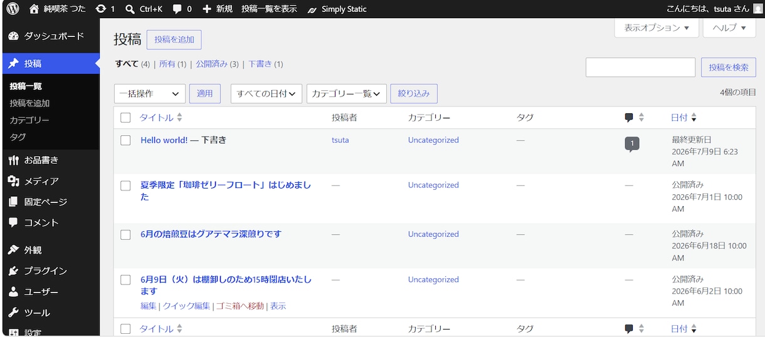Click the 4個の項目 item count text
Viewport: 765px width, 337px height.
click(x=738, y=93)
